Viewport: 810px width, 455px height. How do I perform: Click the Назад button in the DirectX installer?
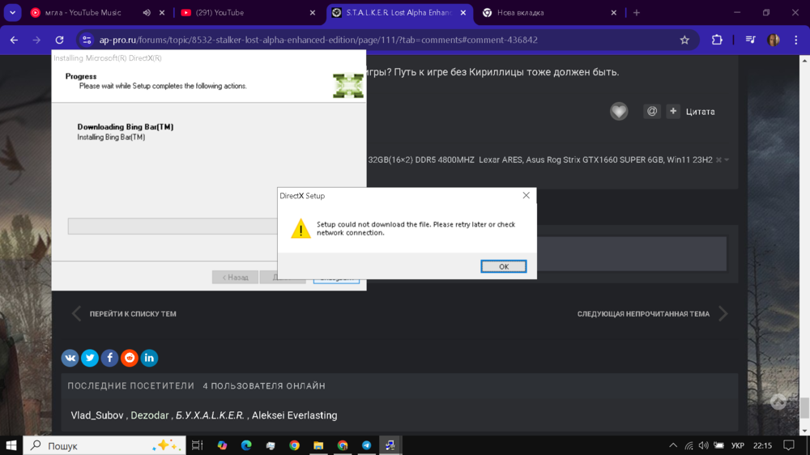(235, 278)
